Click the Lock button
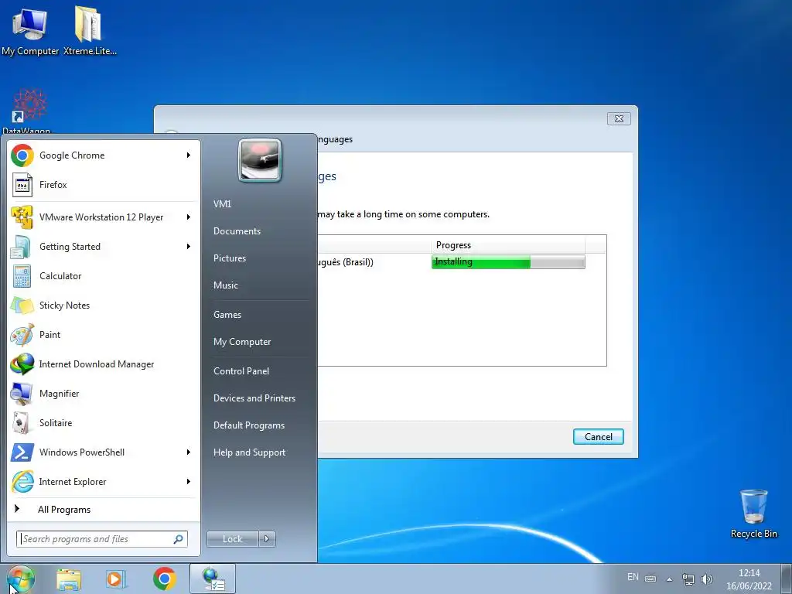This screenshot has width=792, height=594. point(232,539)
